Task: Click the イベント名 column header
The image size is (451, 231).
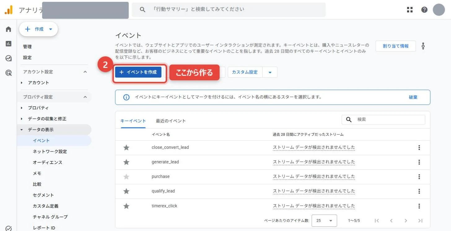Action: pos(160,135)
